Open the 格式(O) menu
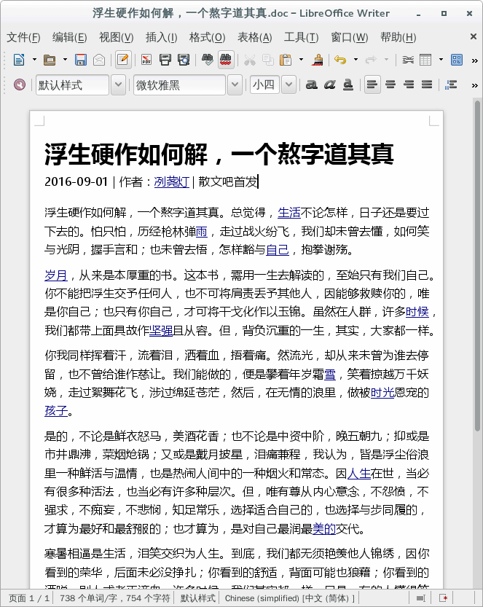The height and width of the screenshot is (607, 483). point(208,38)
